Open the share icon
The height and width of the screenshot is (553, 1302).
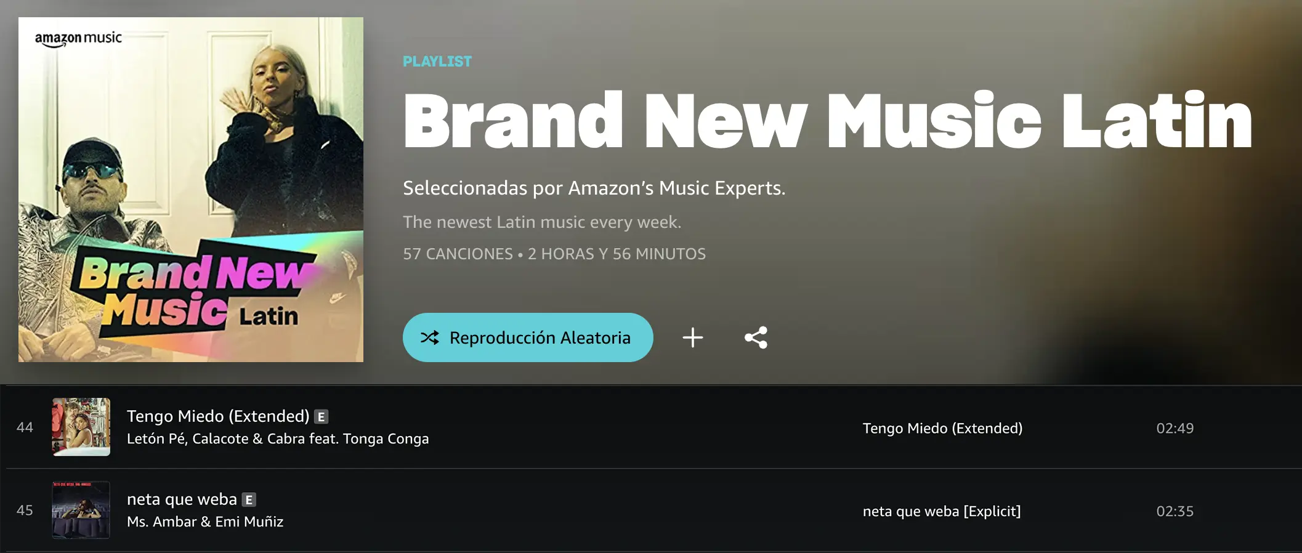[756, 337]
